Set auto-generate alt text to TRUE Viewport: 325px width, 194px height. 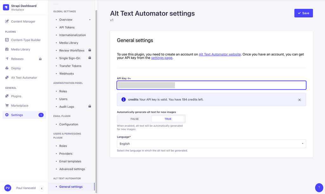(168, 119)
